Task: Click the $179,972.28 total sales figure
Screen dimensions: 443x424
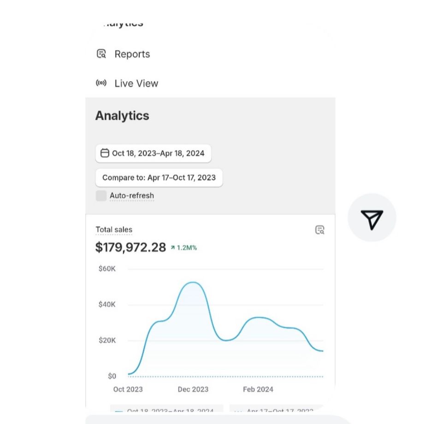Action: click(x=130, y=247)
